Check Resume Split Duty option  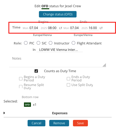[21, 87]
